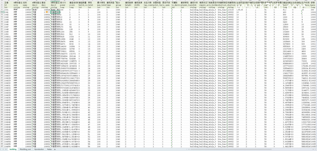
Task: Expand the error indicator dropdown arrow
Action: [x=49, y=12]
